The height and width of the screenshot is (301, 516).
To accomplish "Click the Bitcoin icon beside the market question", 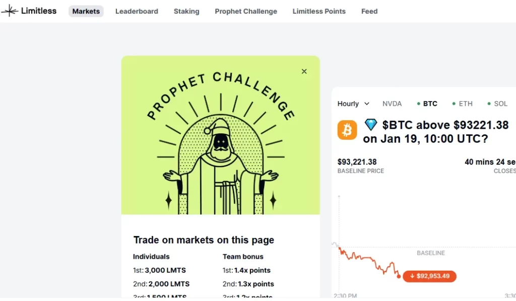I will 346,130.
